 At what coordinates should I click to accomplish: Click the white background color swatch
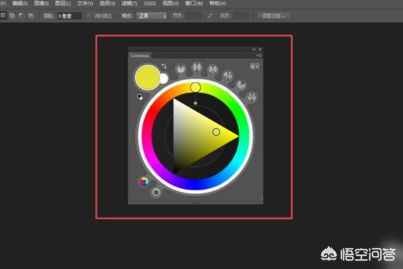tap(164, 79)
